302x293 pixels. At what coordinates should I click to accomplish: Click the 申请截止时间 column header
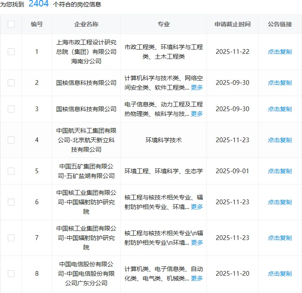232,24
